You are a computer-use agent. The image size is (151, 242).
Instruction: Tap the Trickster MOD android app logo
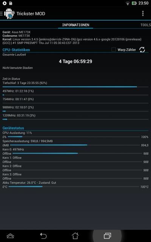point(9,14)
